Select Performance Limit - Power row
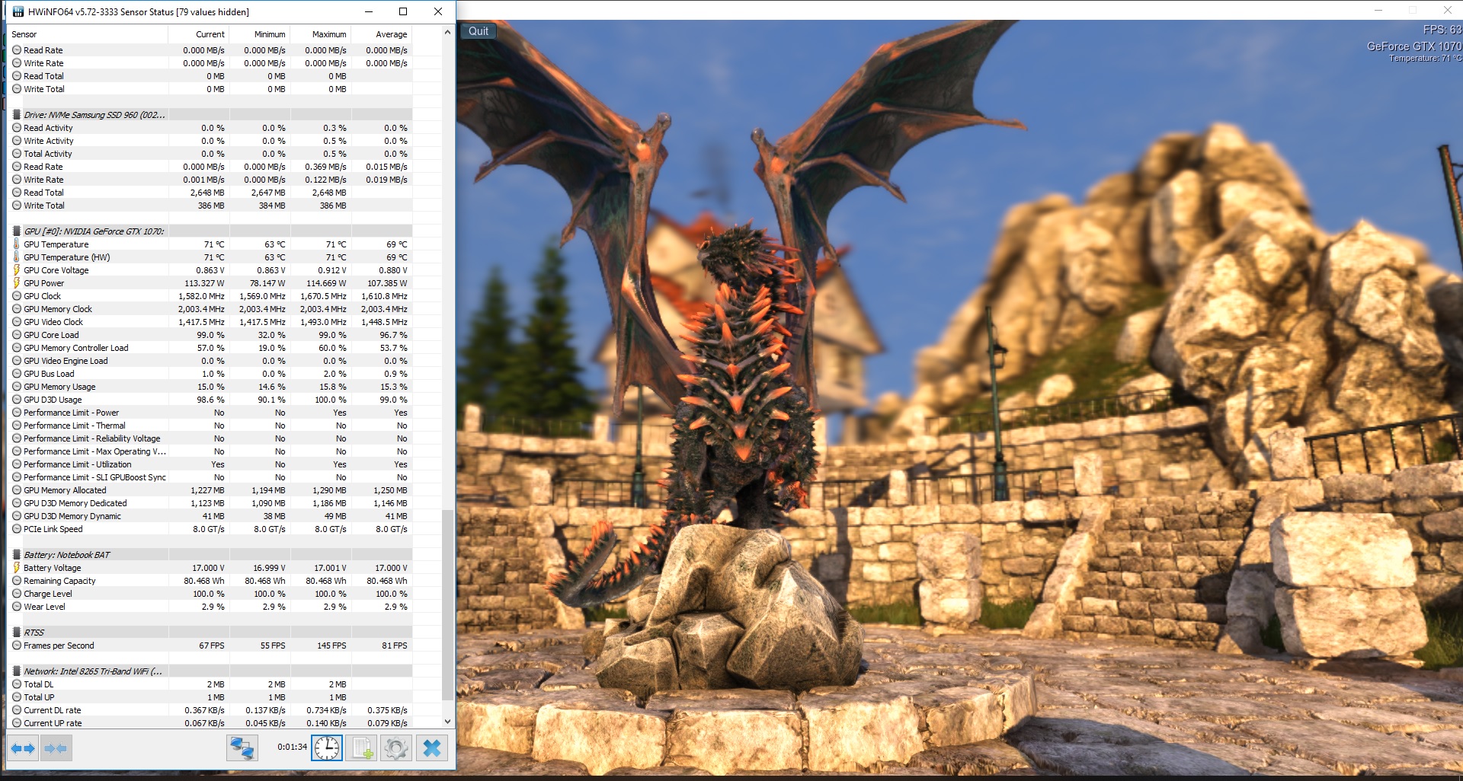 [210, 413]
